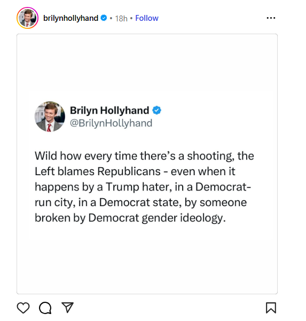Like the post with the heart icon
This screenshot has width=306, height=321.
(23, 308)
